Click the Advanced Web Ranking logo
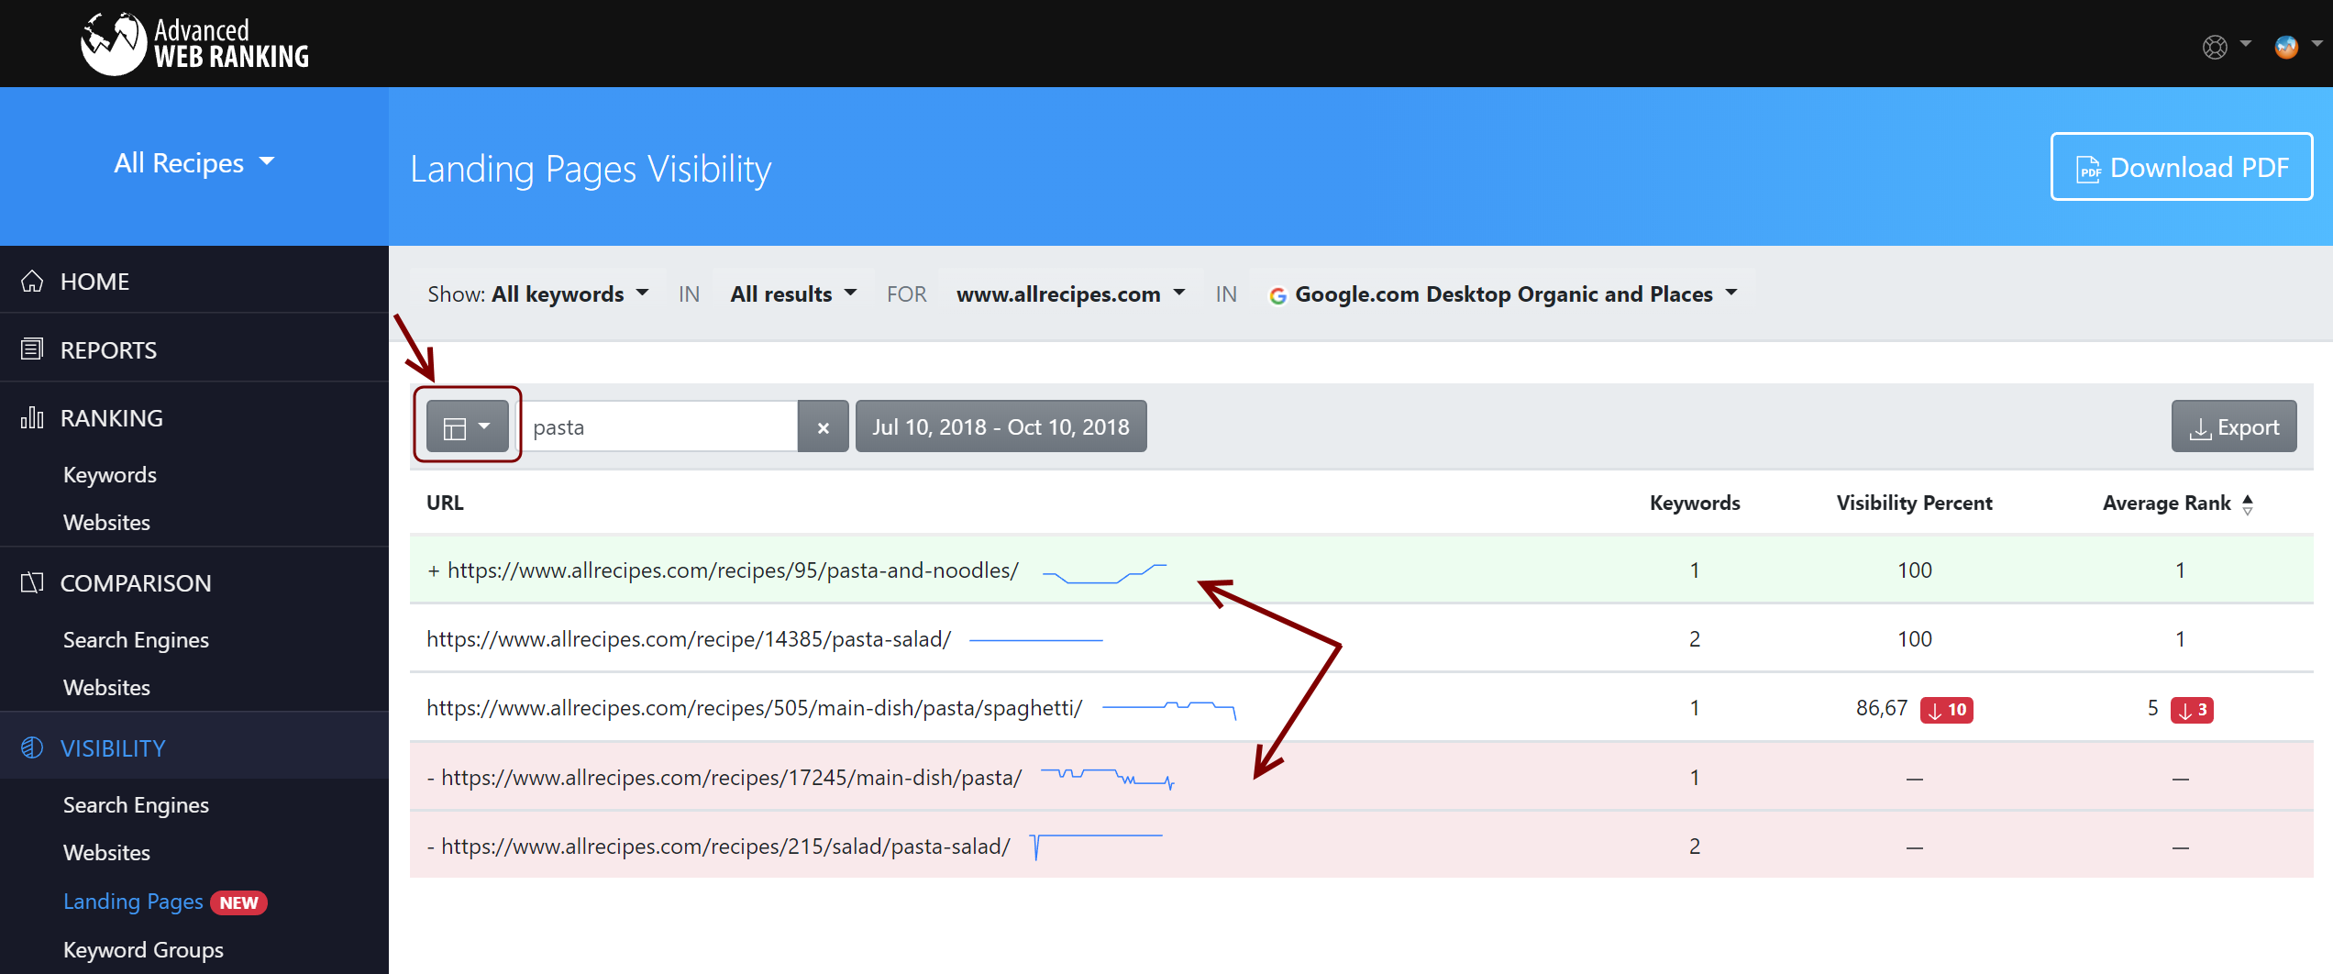Image resolution: width=2333 pixels, height=974 pixels. tap(195, 43)
